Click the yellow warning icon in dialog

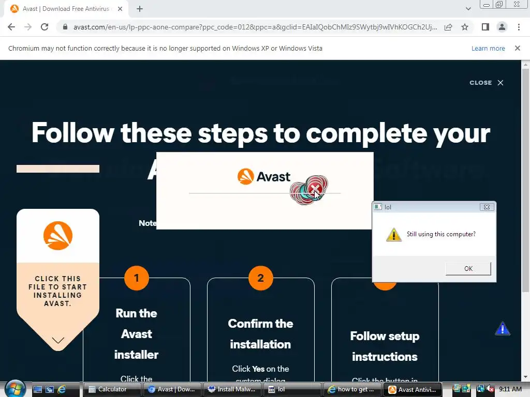(x=394, y=235)
